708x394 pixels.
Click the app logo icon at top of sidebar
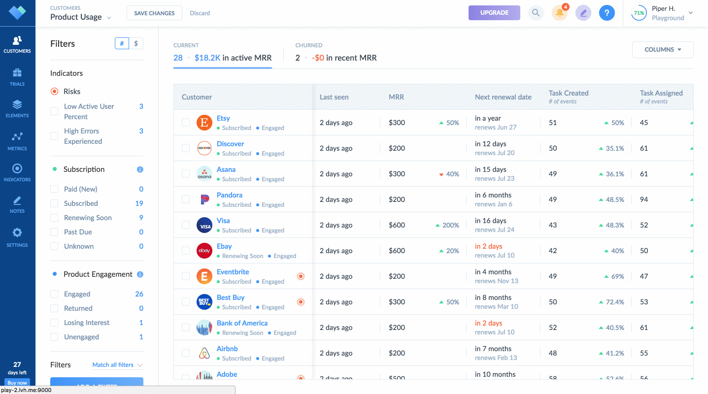click(x=17, y=12)
